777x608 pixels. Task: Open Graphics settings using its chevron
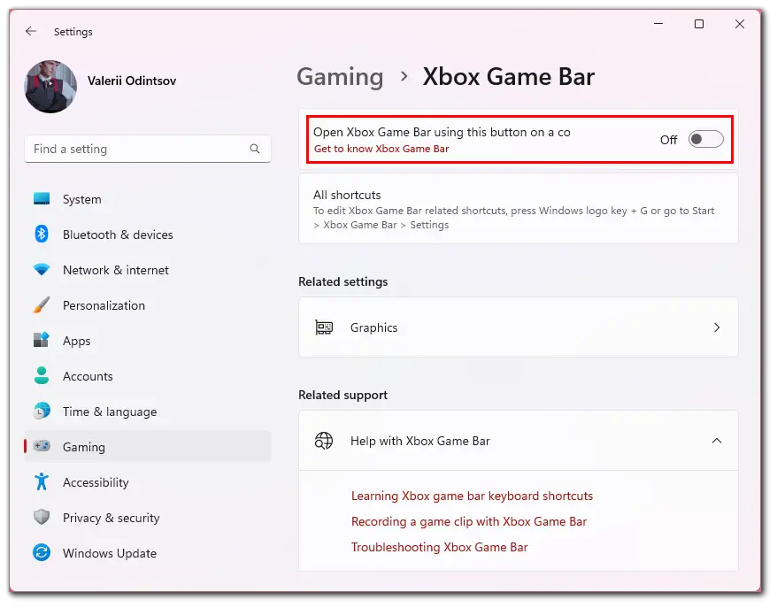point(717,327)
